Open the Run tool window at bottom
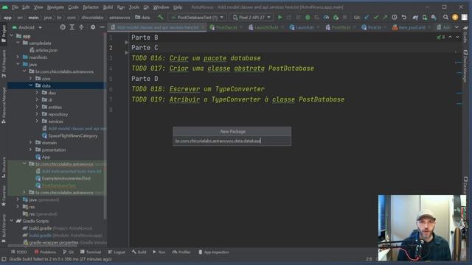472x265 pixels. coord(159,252)
